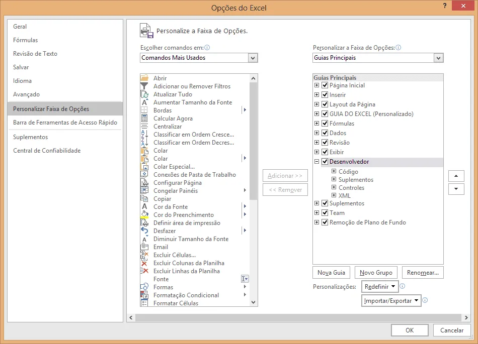Click the Novo Grupo button
The height and width of the screenshot is (344, 478).
click(x=376, y=273)
